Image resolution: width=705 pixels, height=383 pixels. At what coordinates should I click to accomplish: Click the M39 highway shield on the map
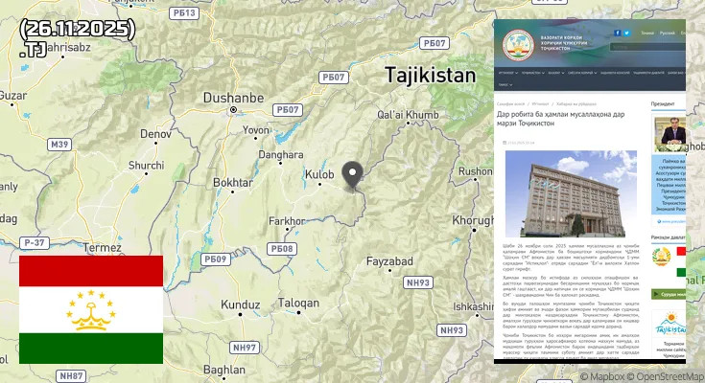click(59, 145)
